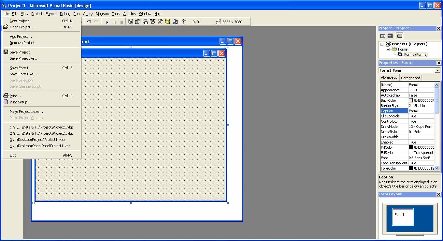Click the View Object icon in Project panel
Viewport: 443px width, 241px height.
coord(390,36)
